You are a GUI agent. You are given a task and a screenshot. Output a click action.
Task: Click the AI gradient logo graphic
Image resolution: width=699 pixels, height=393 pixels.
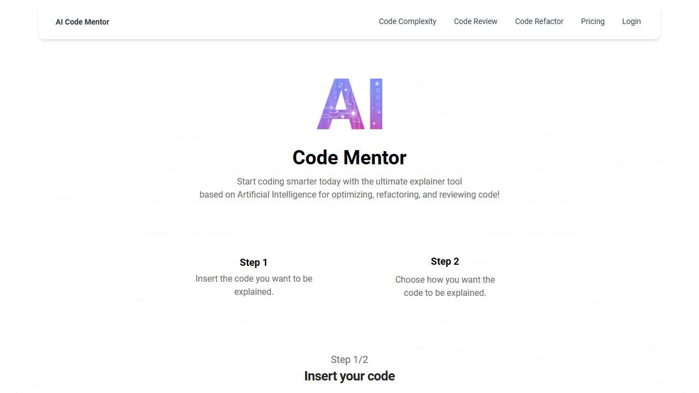pos(349,104)
